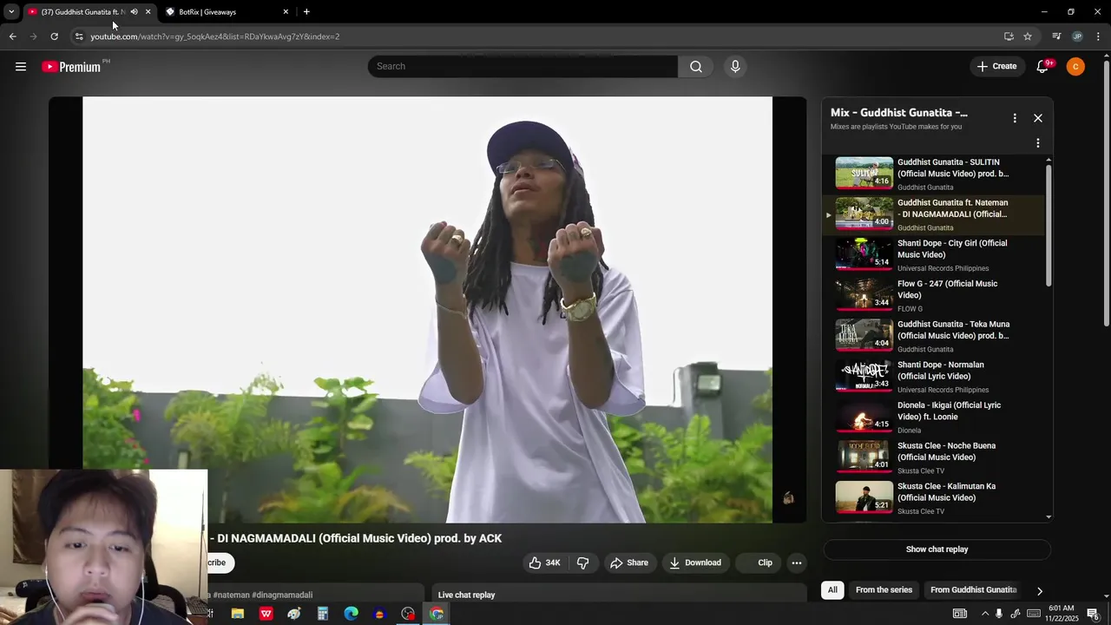Install YouTube app icon in address bar
Viewport: 1111px width, 625px height.
pos(1009,36)
